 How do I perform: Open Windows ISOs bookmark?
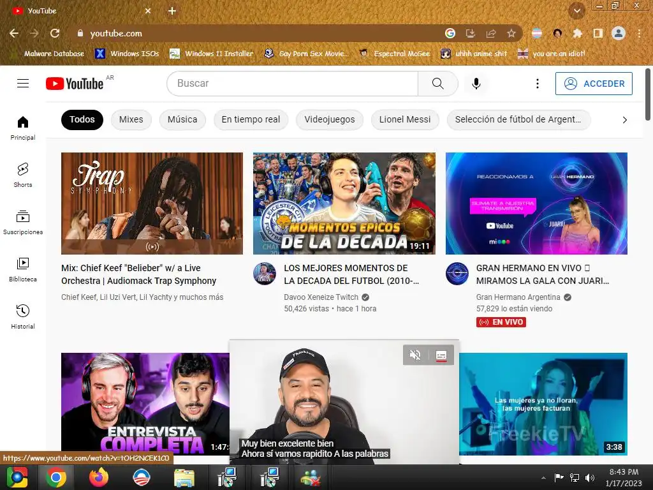coord(127,54)
